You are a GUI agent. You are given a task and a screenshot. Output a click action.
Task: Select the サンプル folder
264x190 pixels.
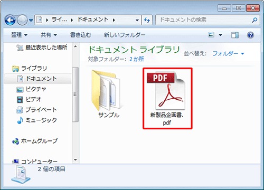[107, 90]
